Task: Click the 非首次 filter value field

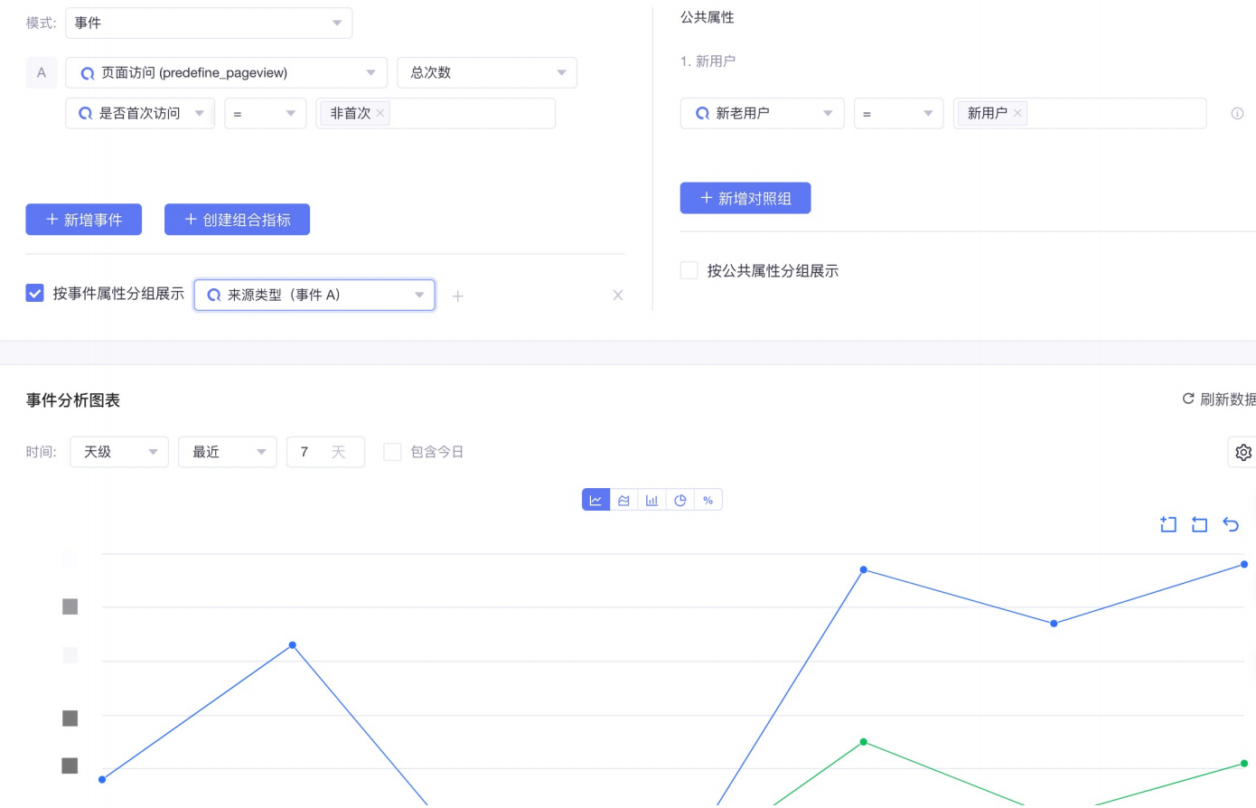Action: [436, 114]
